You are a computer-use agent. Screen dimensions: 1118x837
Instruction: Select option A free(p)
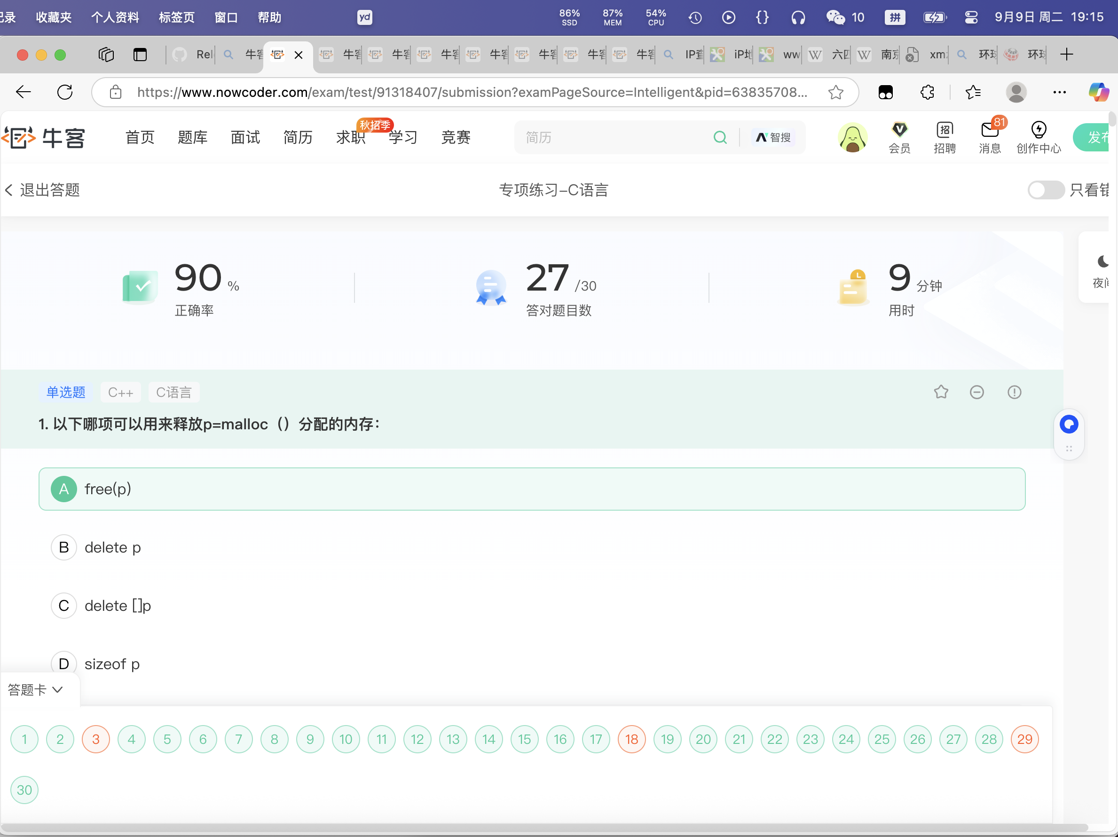532,489
